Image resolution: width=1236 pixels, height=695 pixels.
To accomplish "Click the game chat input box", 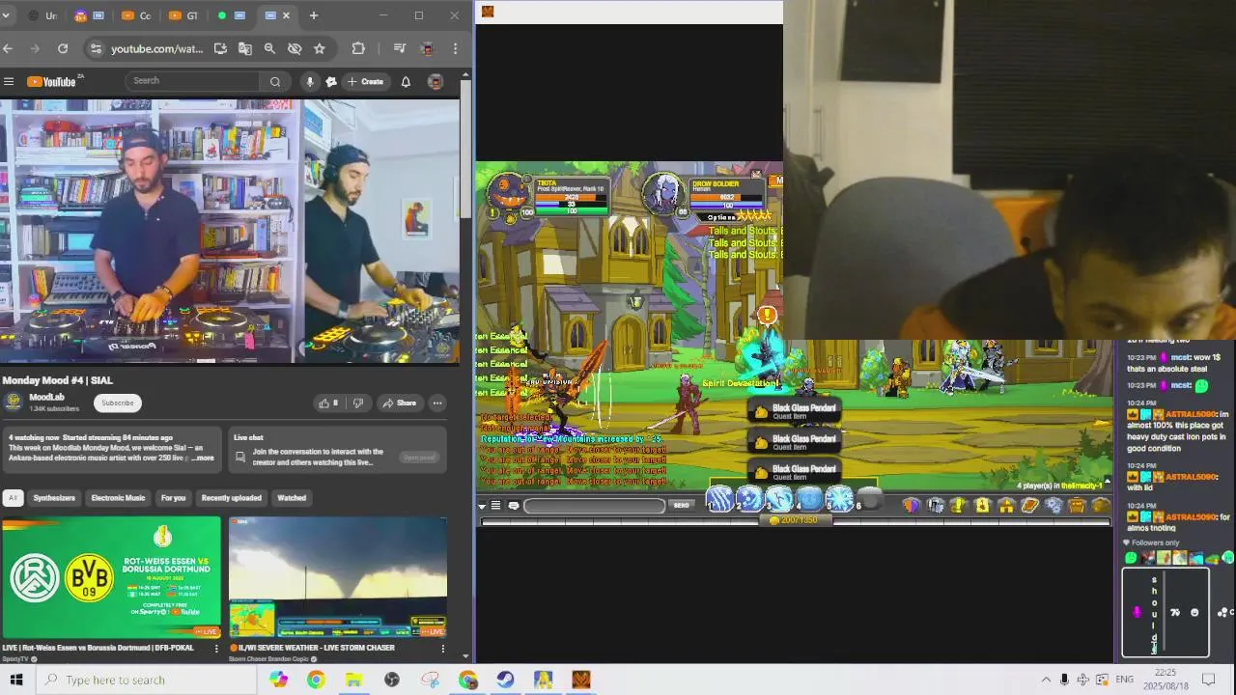I will click(x=594, y=506).
